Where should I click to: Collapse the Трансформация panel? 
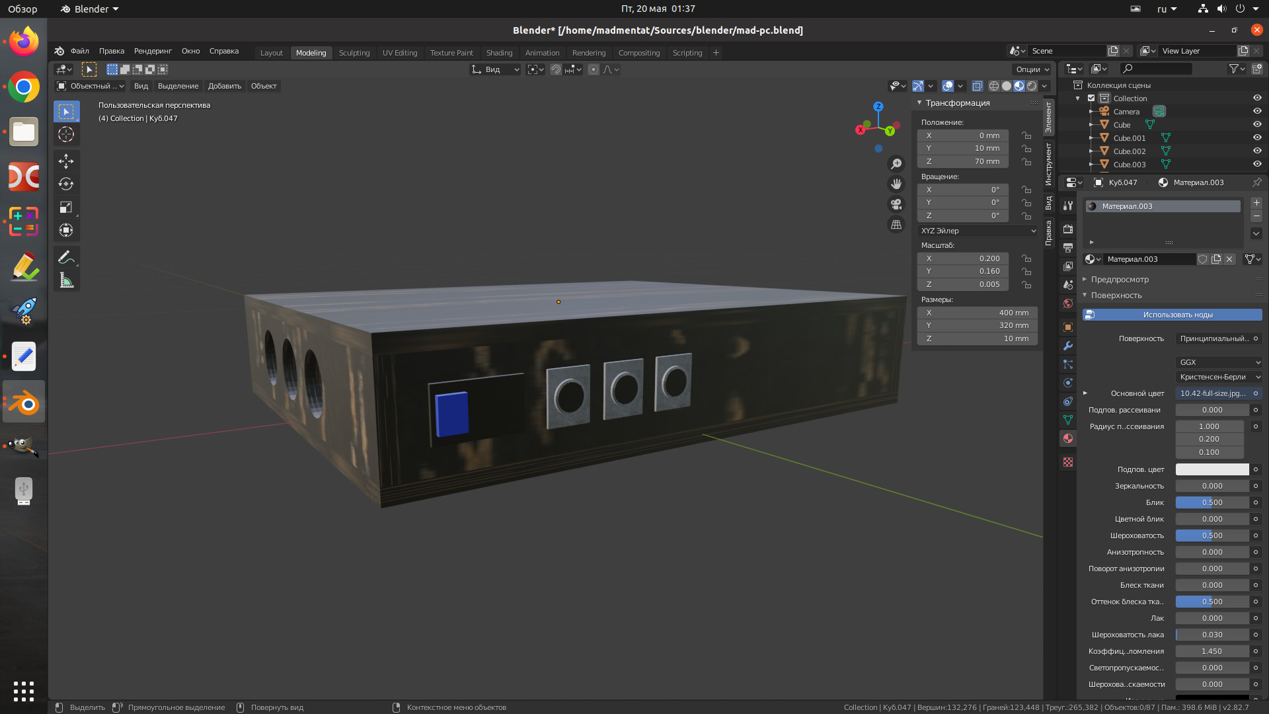point(956,103)
